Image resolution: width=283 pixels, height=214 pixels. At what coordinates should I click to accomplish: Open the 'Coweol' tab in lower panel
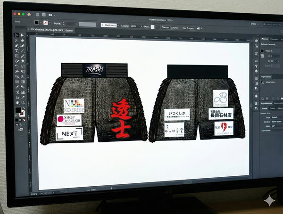(272, 108)
